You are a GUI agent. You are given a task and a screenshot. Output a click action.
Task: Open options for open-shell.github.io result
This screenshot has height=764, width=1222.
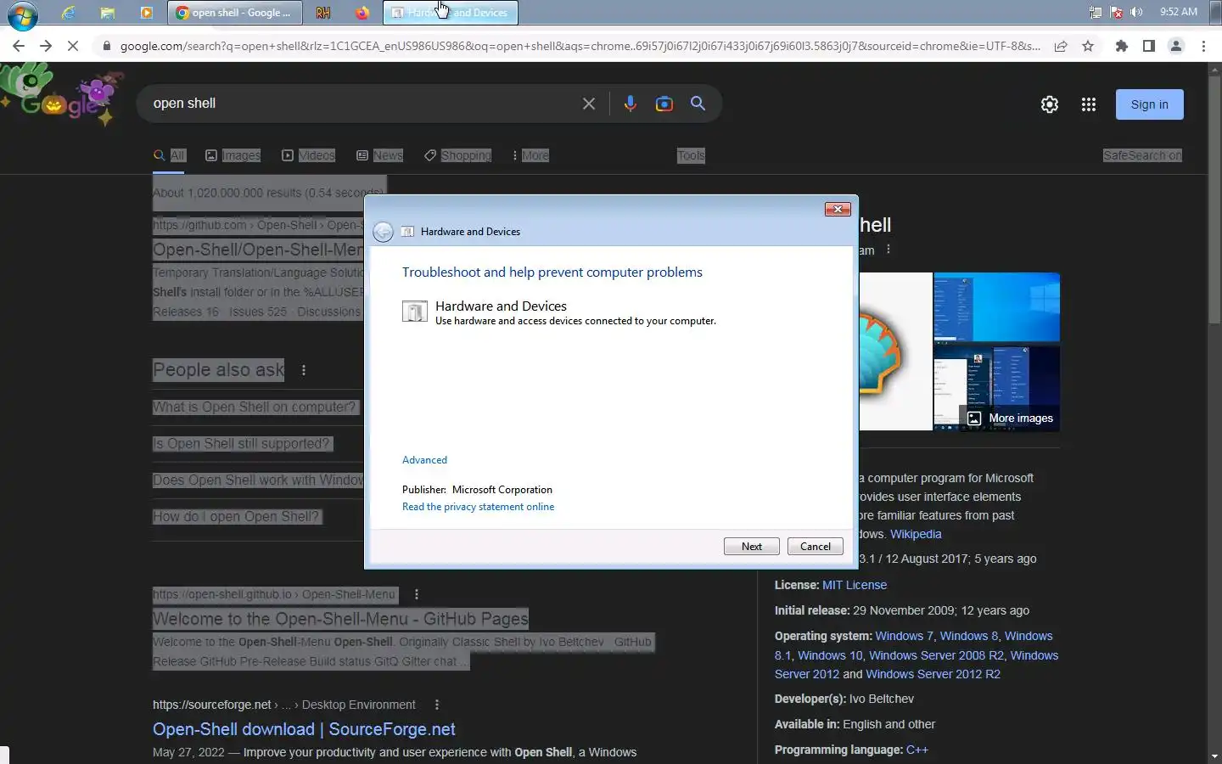(417, 594)
